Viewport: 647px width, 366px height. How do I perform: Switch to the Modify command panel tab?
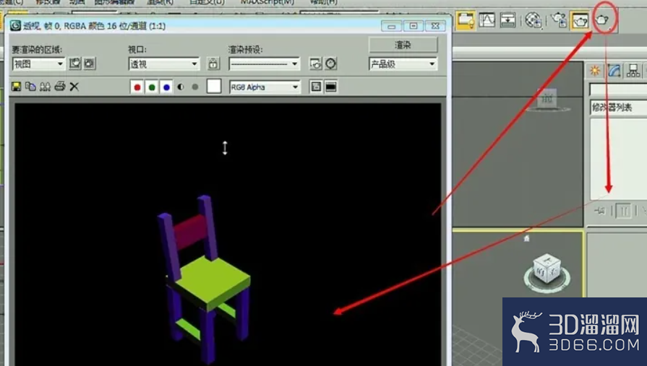pos(614,71)
